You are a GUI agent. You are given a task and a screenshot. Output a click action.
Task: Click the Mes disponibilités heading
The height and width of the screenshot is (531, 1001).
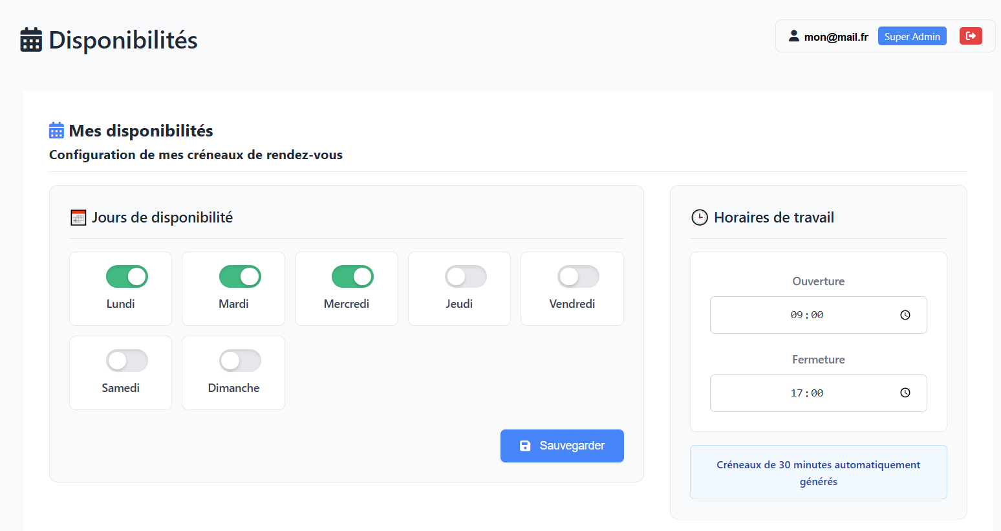click(141, 131)
